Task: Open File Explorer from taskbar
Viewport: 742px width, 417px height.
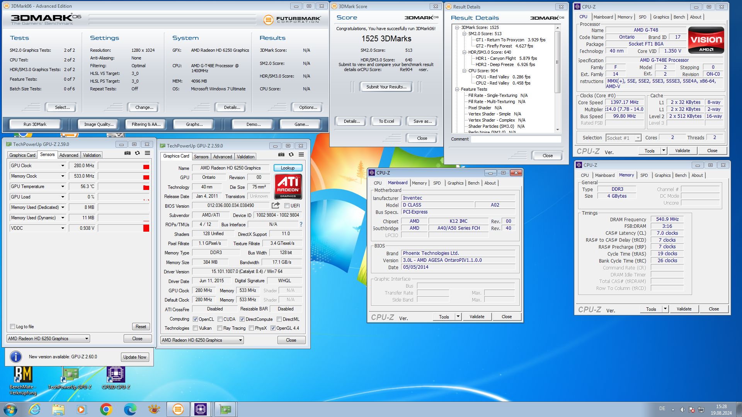Action: [58, 409]
